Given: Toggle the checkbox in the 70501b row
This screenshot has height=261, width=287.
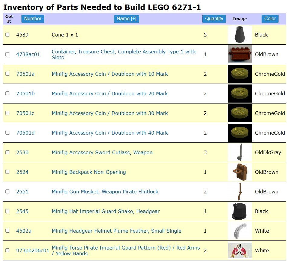Looking at the screenshot, I should (x=8, y=93).
